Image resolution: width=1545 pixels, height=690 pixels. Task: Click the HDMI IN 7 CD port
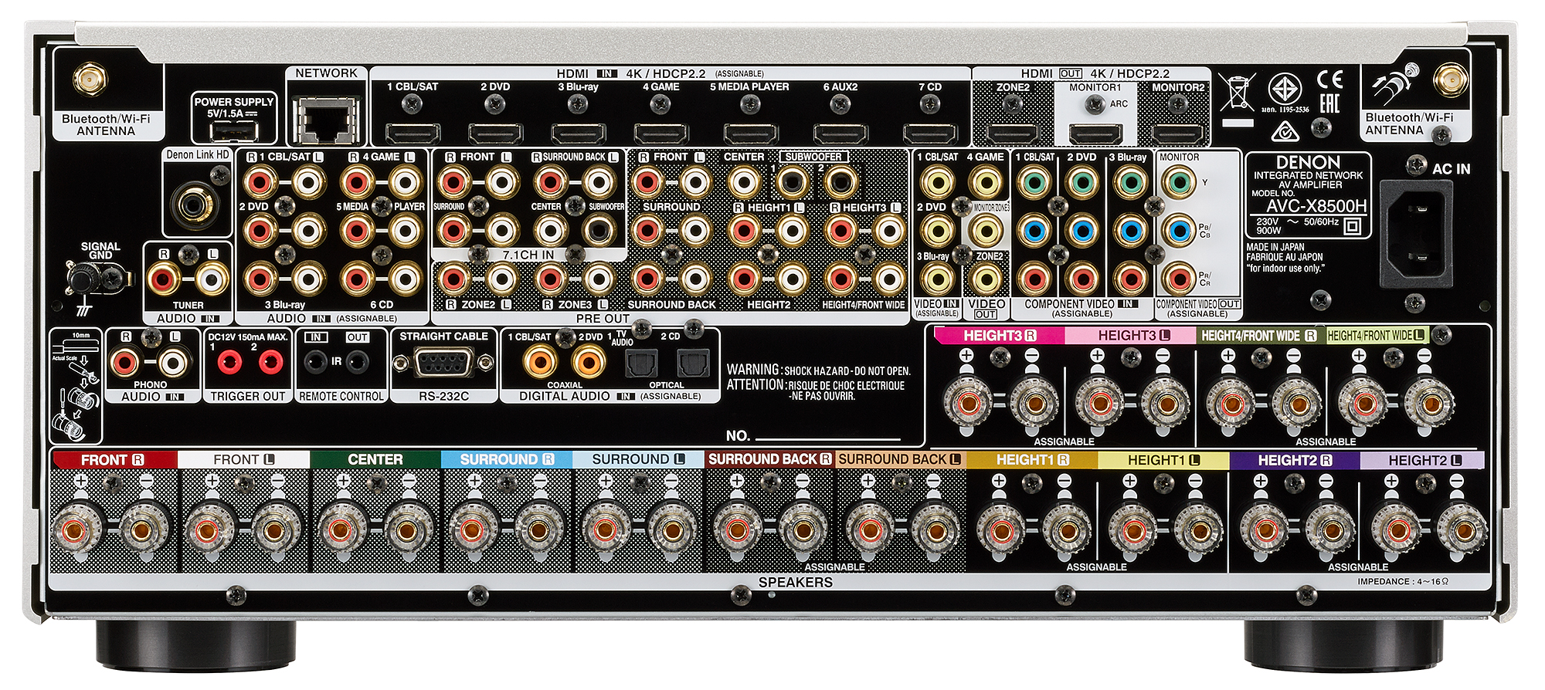point(930,134)
